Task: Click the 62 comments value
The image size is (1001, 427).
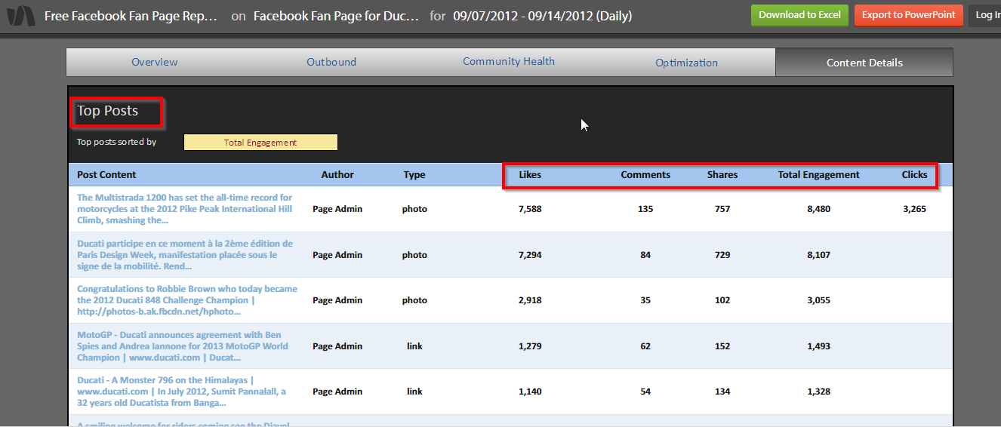Action: pyautogui.click(x=645, y=346)
